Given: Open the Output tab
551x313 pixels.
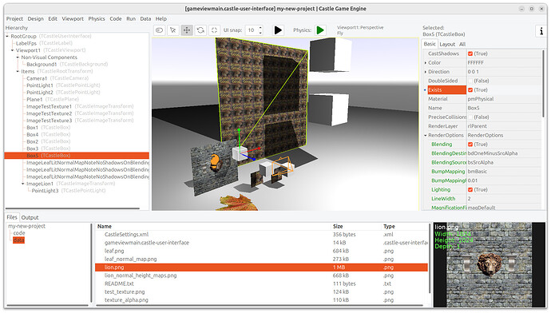Looking at the screenshot, I should 30,217.
